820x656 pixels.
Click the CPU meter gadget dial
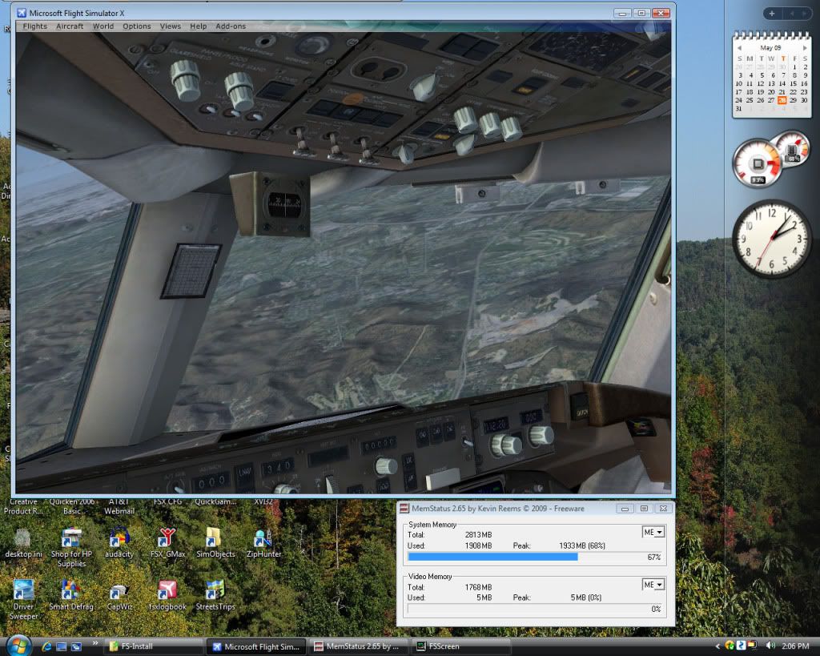(758, 164)
